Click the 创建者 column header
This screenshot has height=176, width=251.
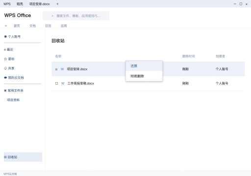click(x=220, y=56)
